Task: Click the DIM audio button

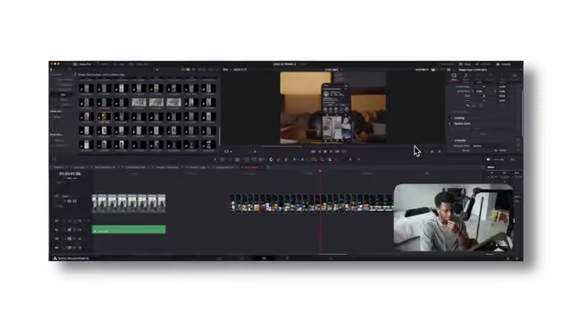Action: [512, 159]
